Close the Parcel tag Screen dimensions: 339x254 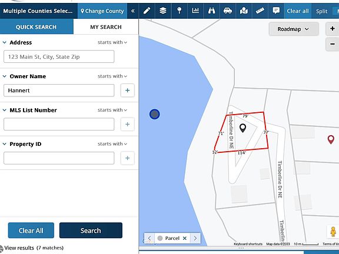[185, 238]
